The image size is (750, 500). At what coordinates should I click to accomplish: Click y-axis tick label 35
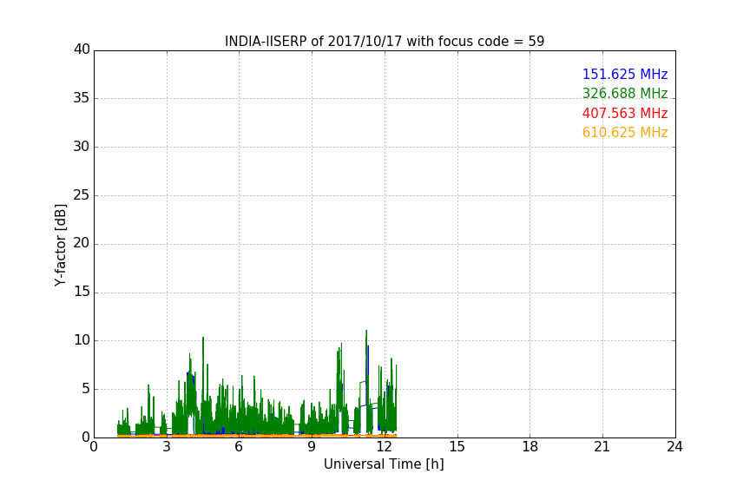click(82, 98)
